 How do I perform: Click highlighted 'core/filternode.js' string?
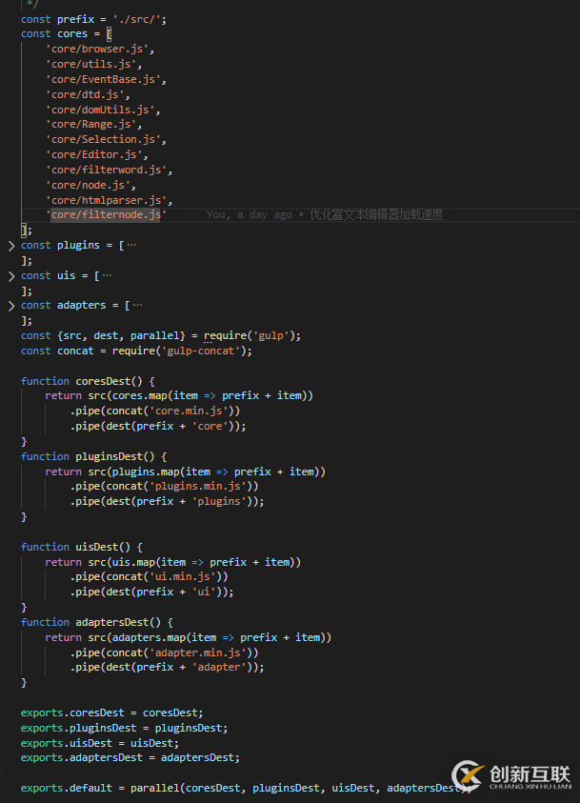[x=106, y=215]
